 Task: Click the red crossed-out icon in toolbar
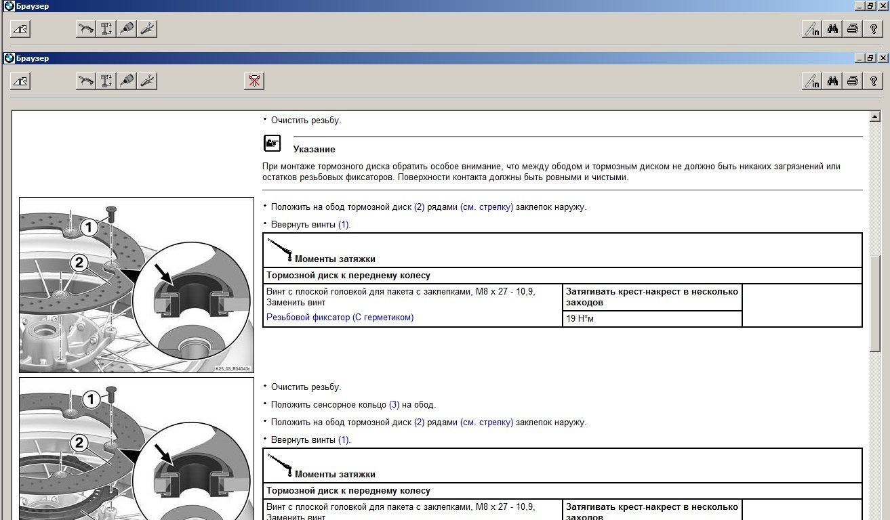coord(254,81)
